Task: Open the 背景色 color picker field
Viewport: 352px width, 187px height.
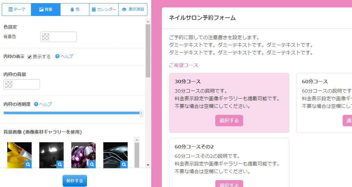Action: [58, 37]
